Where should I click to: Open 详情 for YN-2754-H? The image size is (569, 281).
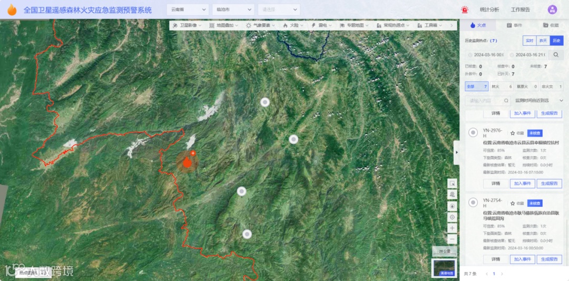[496, 259]
